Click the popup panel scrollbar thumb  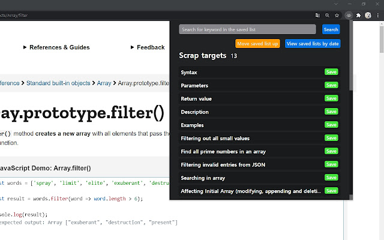pos(351,55)
